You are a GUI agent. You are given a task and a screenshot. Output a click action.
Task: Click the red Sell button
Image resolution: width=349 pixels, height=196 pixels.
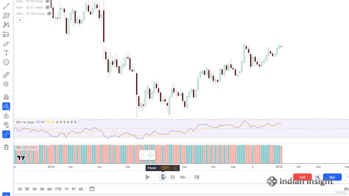(302, 177)
